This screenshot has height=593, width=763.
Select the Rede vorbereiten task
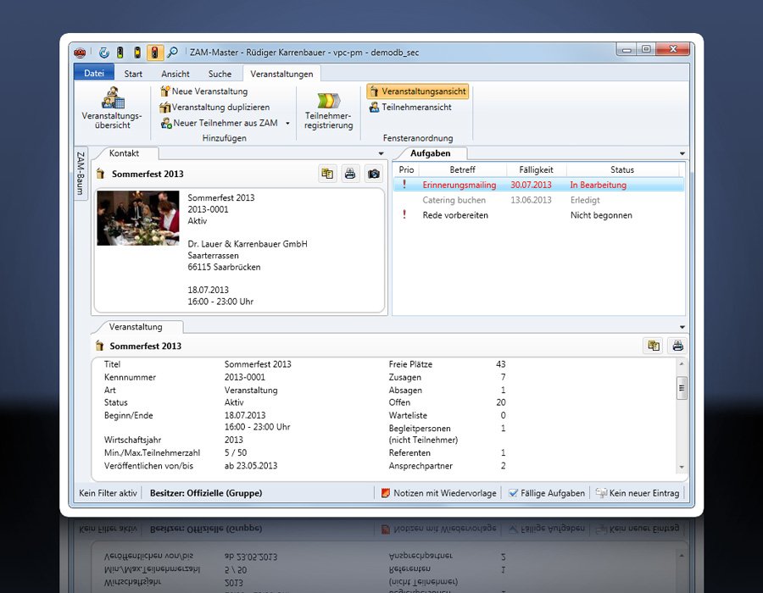pos(538,215)
